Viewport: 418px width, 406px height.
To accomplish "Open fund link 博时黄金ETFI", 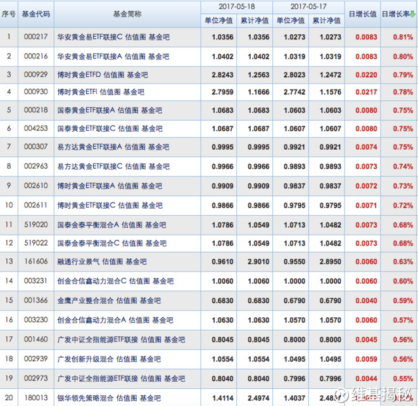I will (77, 92).
